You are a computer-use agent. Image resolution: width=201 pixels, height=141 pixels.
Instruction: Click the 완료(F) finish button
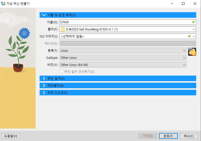168,136
